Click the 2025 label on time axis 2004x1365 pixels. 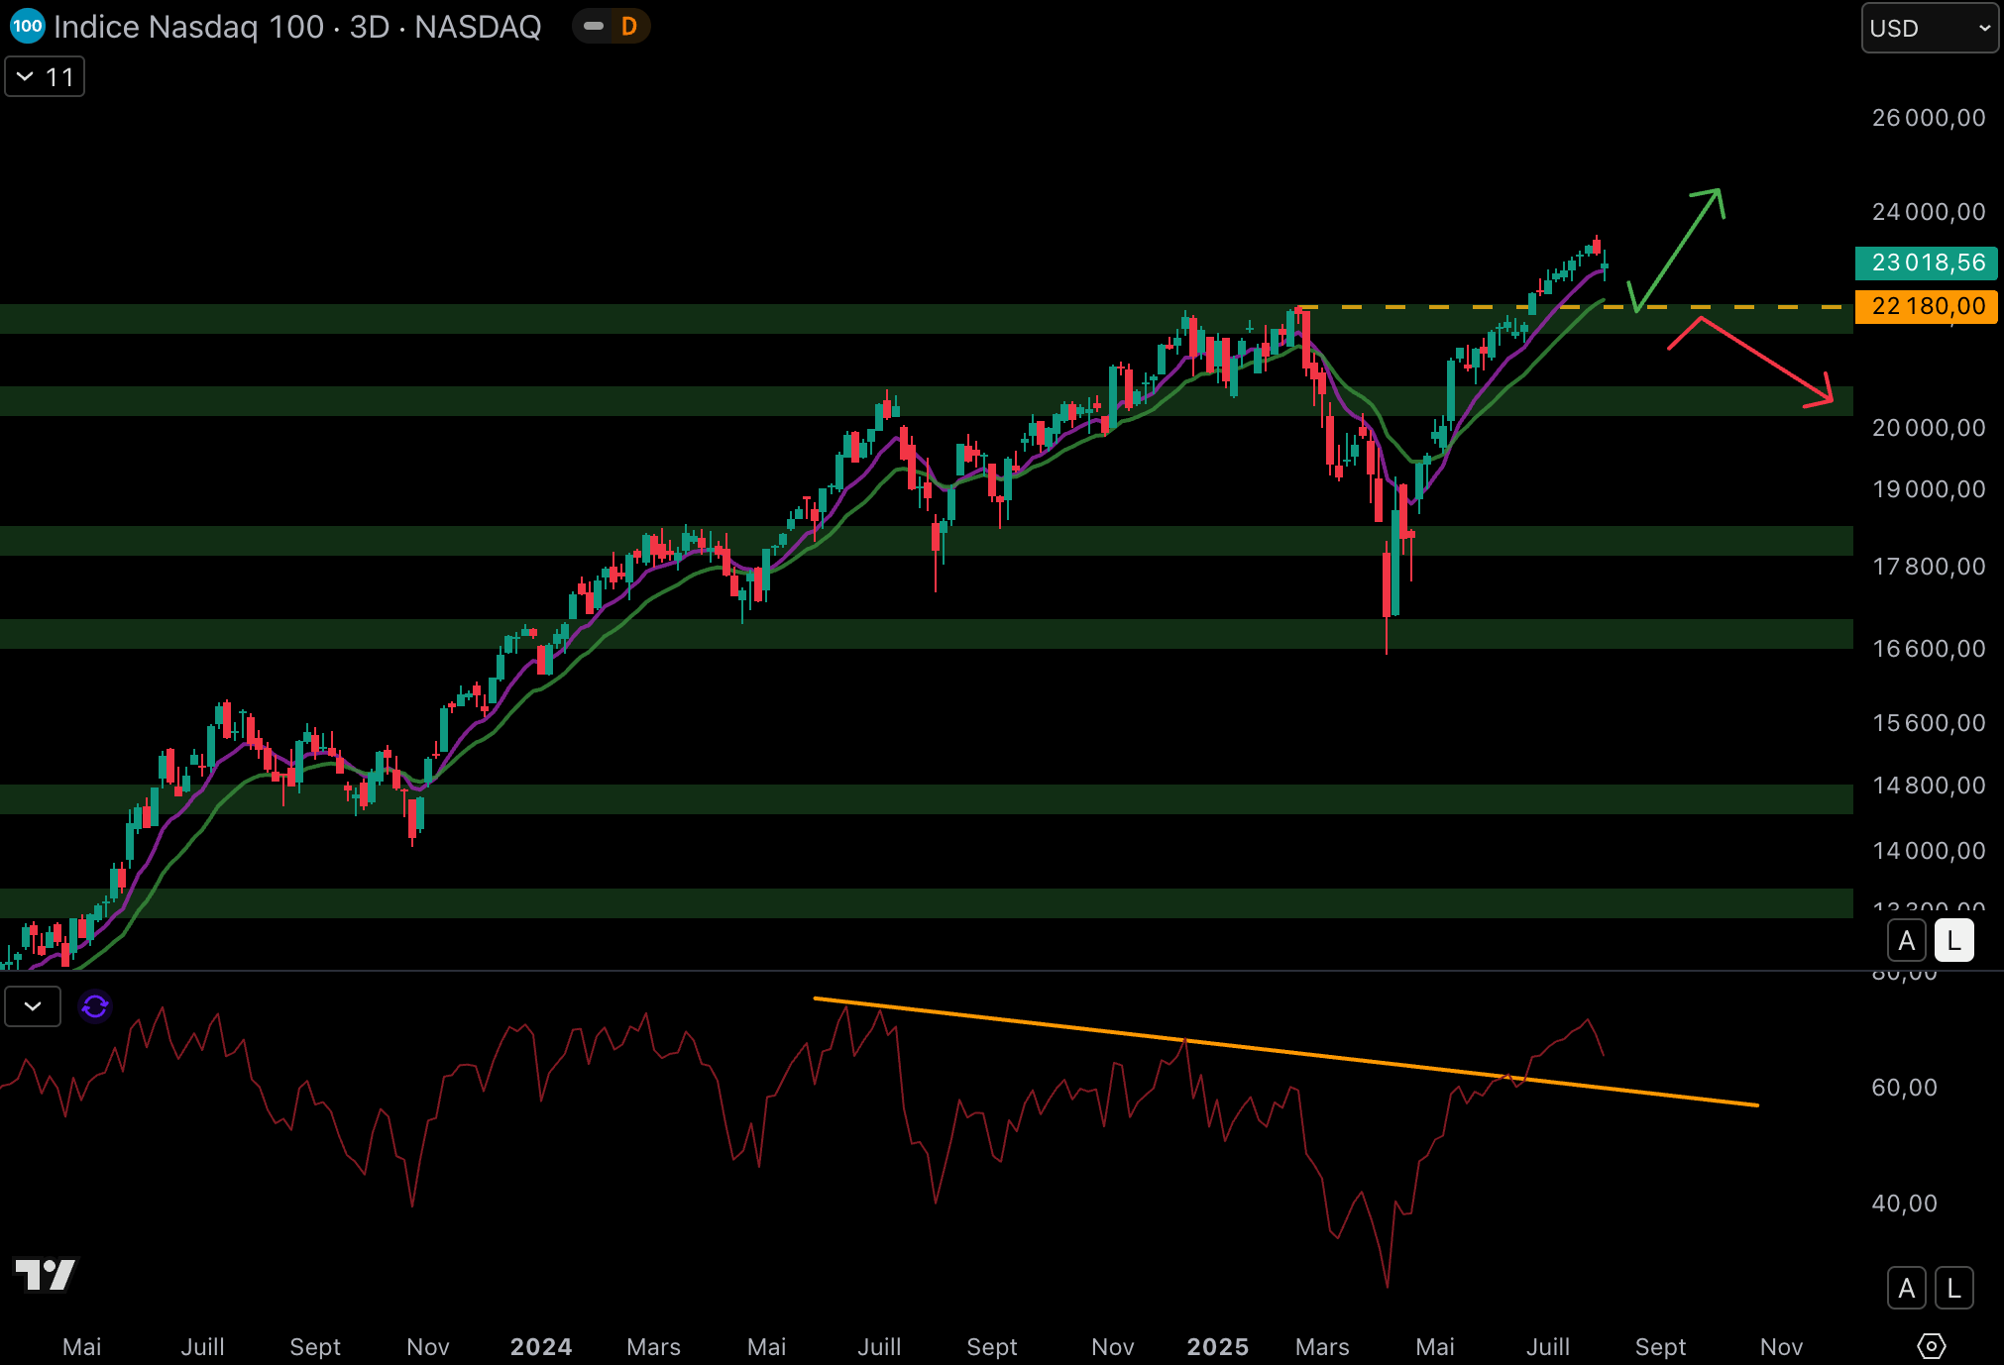[x=1217, y=1346]
